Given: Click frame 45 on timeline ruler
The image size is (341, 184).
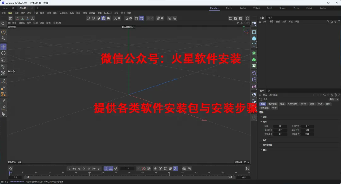Looking at the screenshot, I should (129, 173).
